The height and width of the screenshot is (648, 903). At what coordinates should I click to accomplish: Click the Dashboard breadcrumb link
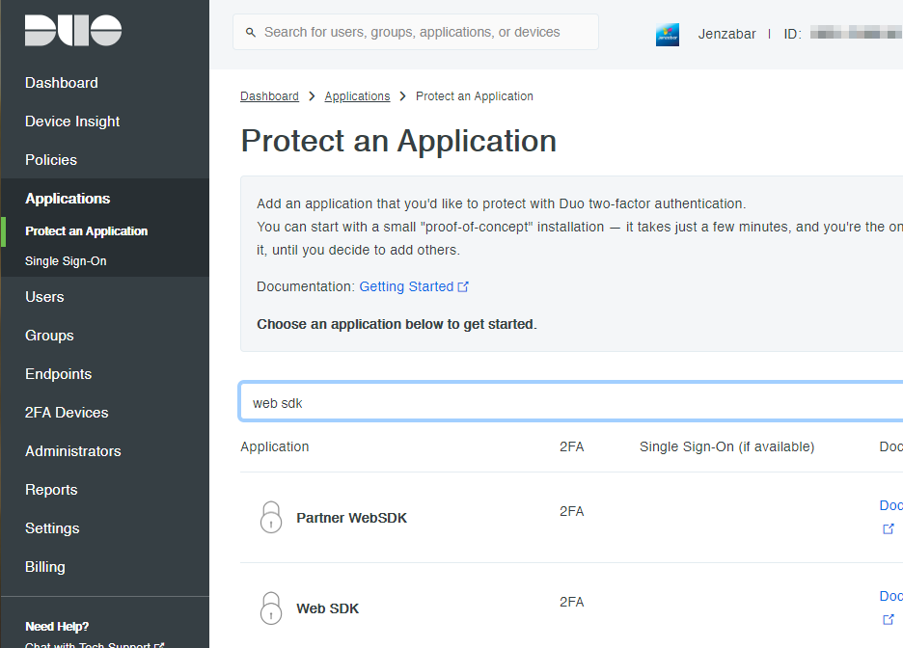pyautogui.click(x=269, y=96)
